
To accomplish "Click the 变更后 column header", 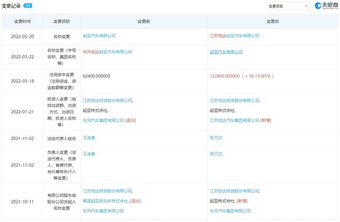I will 273,21.
